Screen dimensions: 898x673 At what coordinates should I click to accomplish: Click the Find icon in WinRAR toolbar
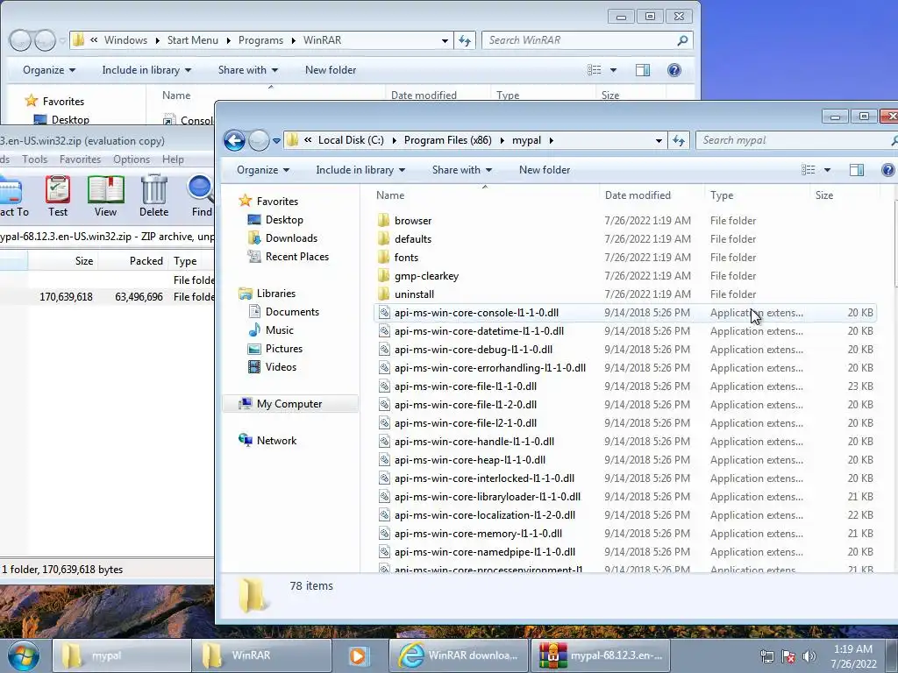pos(202,196)
